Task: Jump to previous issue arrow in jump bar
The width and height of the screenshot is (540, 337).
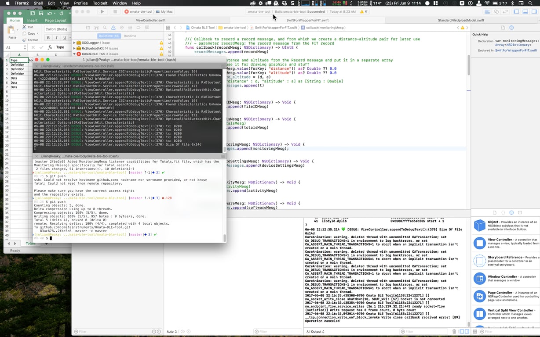Action: [x=458, y=28]
